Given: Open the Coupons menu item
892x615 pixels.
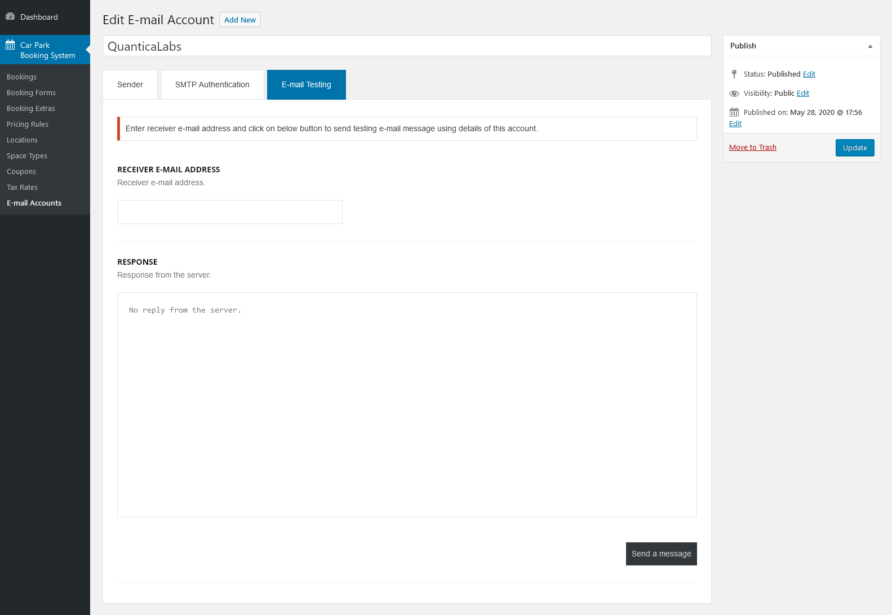Looking at the screenshot, I should [x=21, y=172].
